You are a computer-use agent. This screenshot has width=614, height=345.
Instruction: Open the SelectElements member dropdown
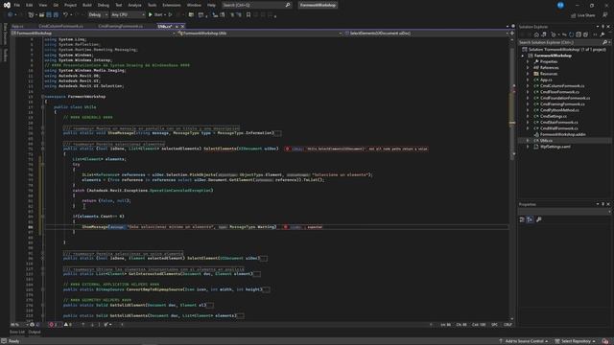point(425,34)
